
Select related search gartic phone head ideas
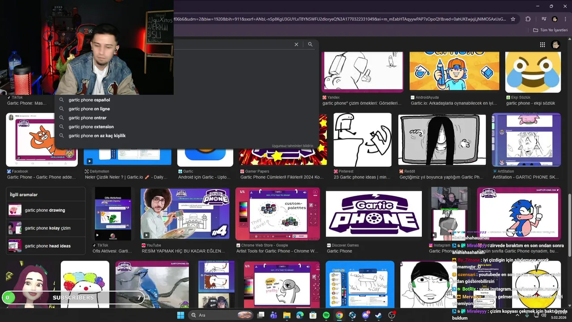point(46,246)
